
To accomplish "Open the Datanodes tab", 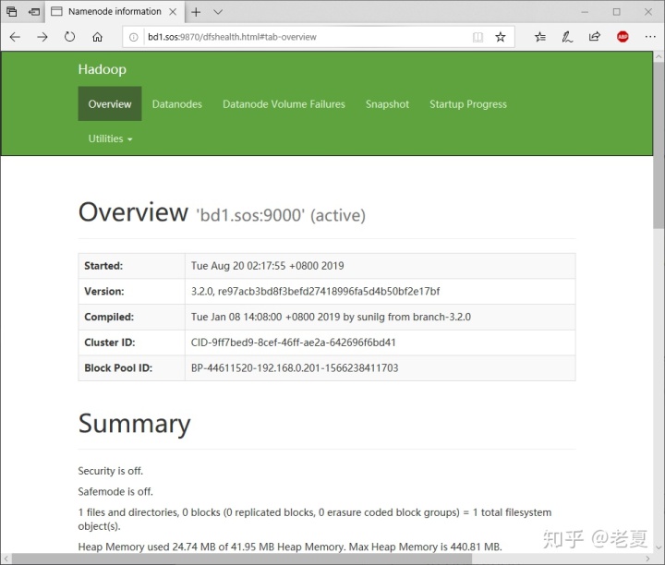I will pos(176,103).
